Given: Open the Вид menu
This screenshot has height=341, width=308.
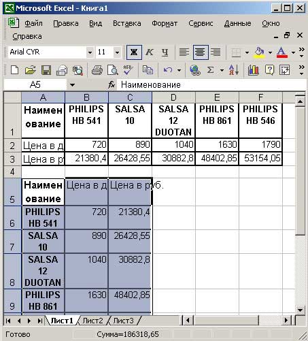Looking at the screenshot, I should click(95, 23).
